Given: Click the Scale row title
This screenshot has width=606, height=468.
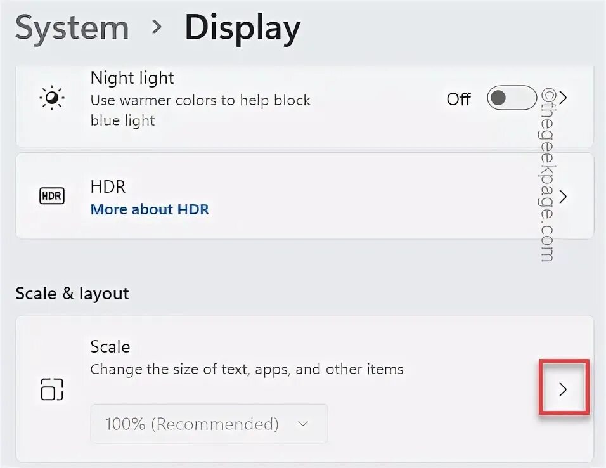Looking at the screenshot, I should (x=110, y=346).
